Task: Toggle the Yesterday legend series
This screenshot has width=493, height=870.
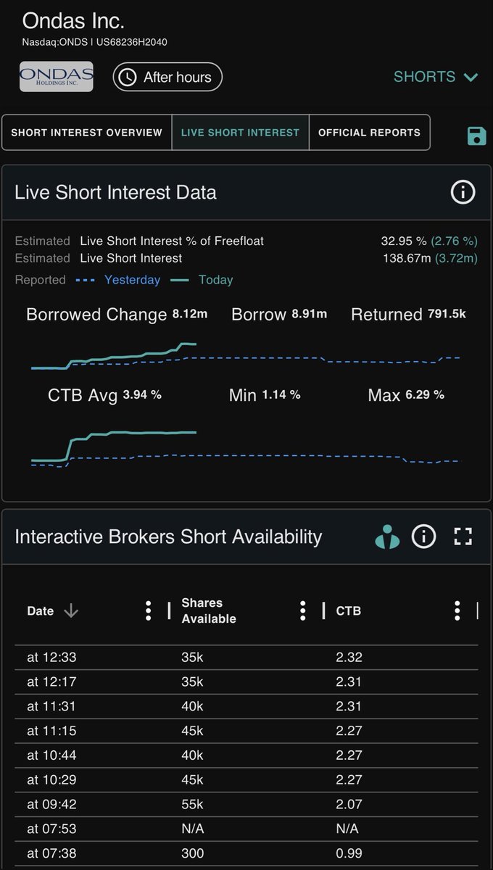Action: tap(120, 280)
